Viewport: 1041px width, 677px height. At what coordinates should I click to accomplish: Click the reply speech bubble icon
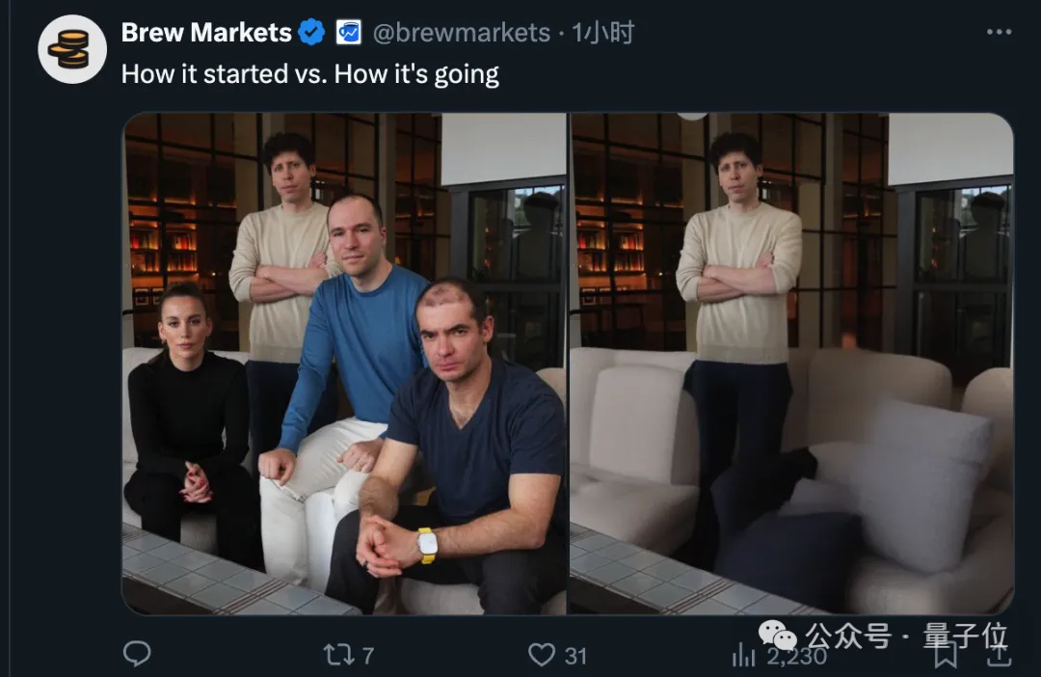pos(137,655)
